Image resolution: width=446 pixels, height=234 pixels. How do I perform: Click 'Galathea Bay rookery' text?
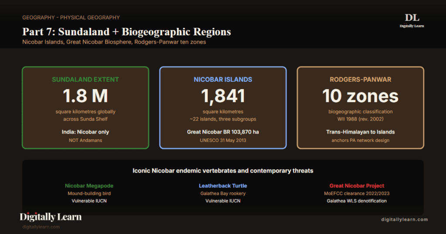coord(223,194)
